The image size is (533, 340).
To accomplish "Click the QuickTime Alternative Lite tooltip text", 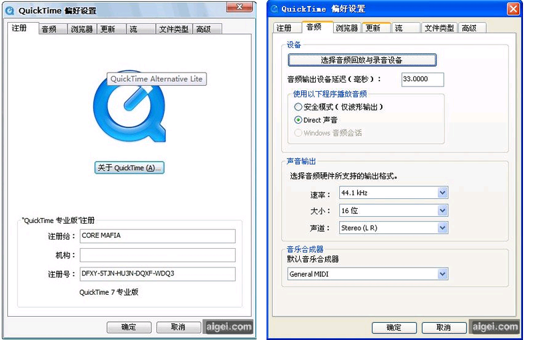I will coord(157,79).
